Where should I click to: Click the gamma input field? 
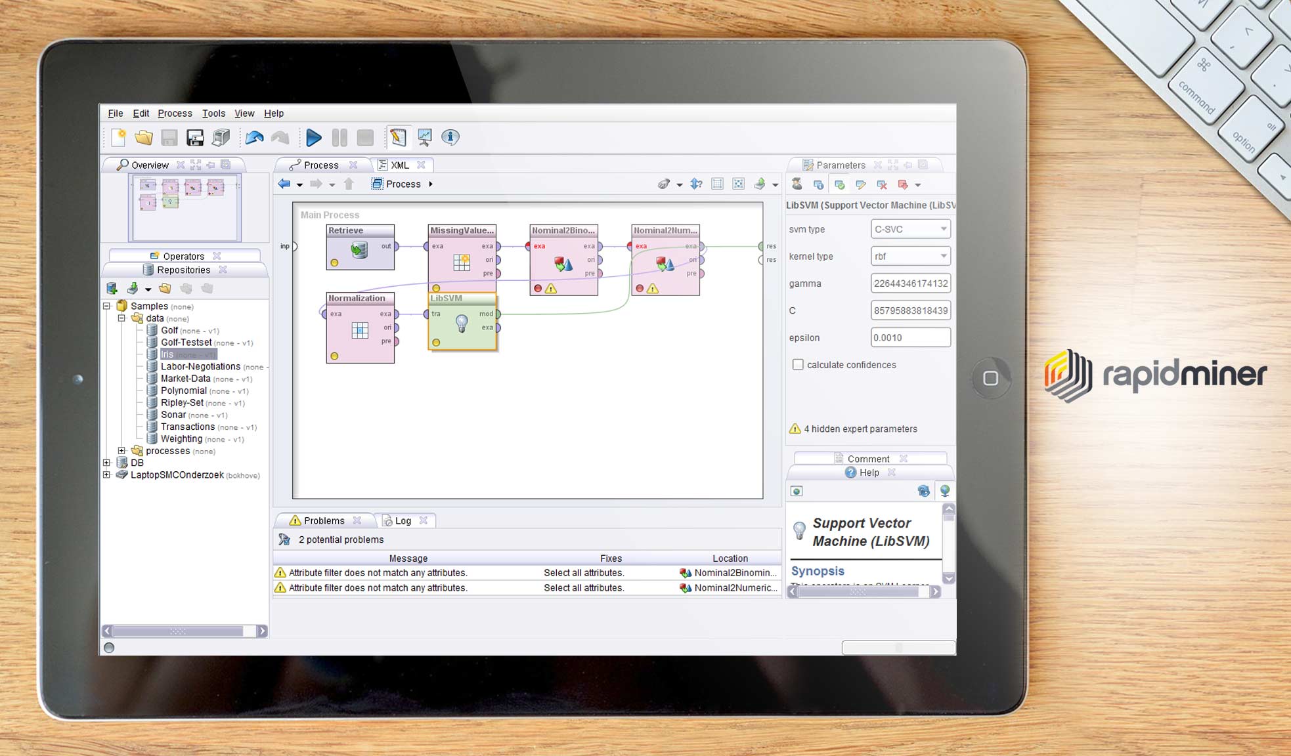coord(910,283)
